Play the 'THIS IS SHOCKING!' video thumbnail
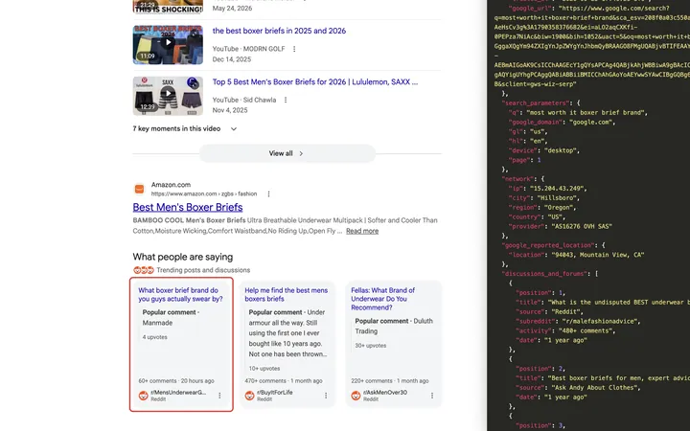Viewport: 690px width, 431px height. [x=168, y=7]
